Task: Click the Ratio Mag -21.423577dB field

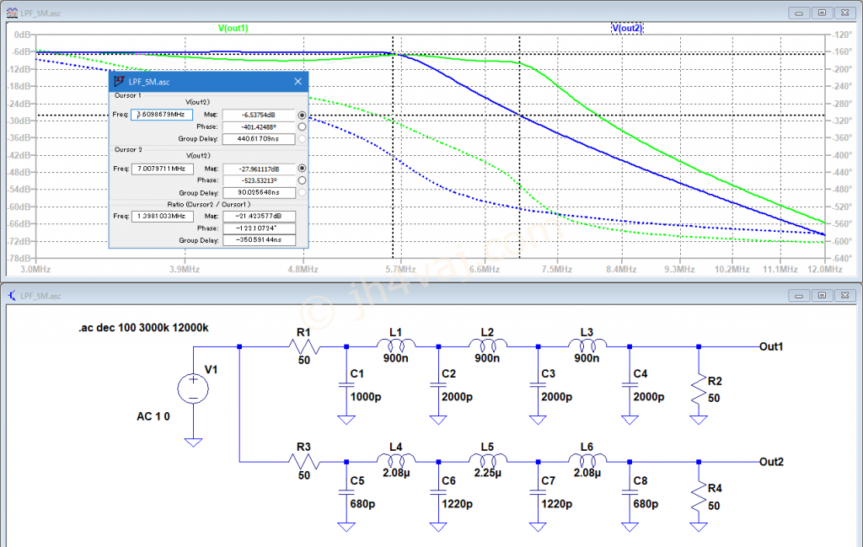Action: (259, 217)
